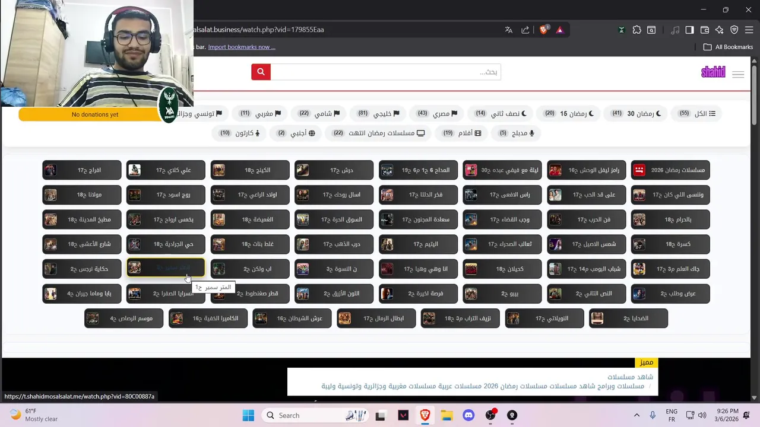Select the كارتون (10) category filter
Image resolution: width=760 pixels, height=427 pixels.
[240, 133]
